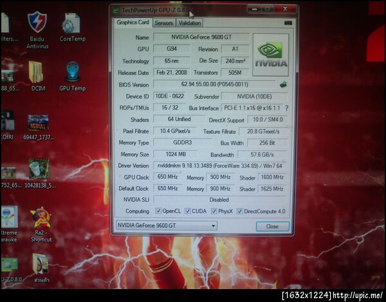Toggle the PhysX checkbox

[x=214, y=211]
